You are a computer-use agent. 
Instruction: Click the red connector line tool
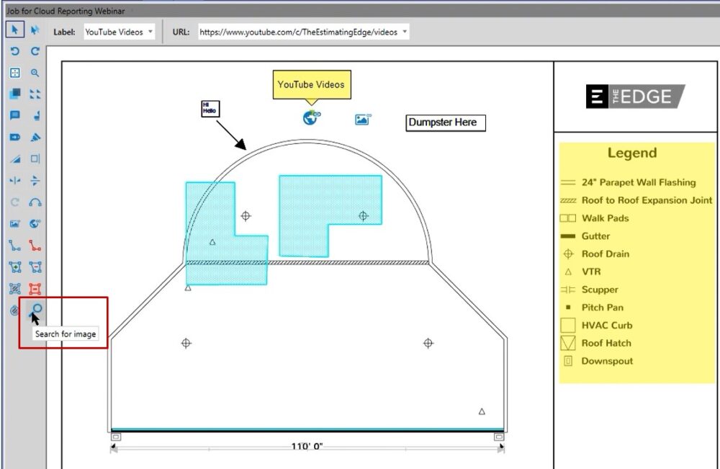click(35, 246)
